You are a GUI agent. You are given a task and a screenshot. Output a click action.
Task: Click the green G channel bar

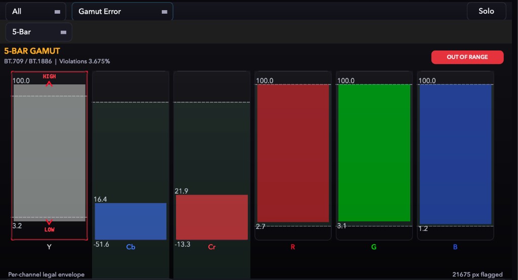[374, 153]
